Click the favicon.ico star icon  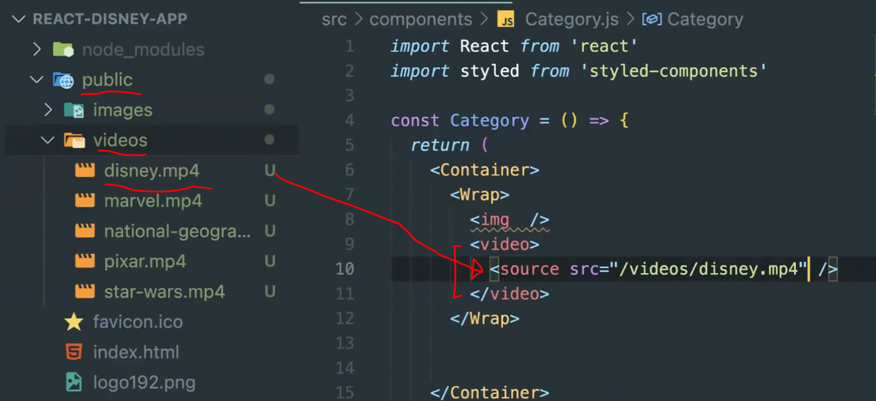[74, 323]
